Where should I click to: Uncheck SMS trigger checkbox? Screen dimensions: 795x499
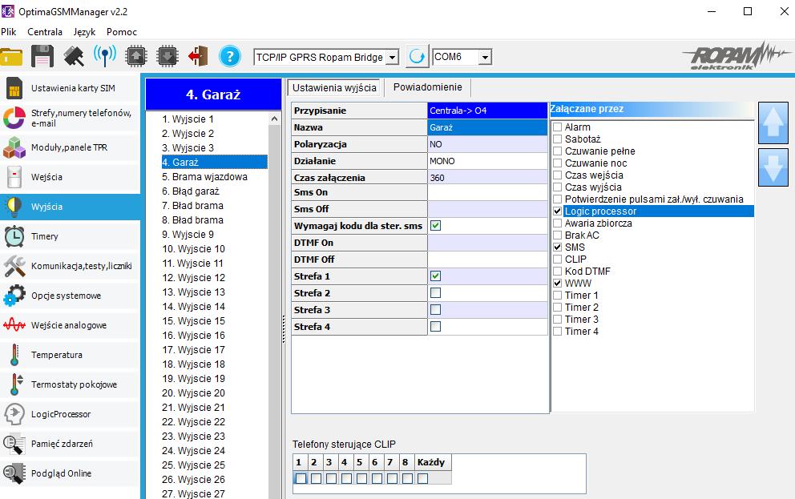tap(557, 247)
